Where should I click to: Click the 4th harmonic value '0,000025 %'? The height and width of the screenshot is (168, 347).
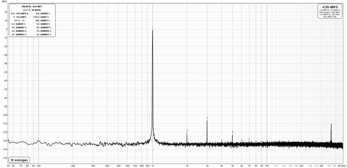[x=21, y=27]
